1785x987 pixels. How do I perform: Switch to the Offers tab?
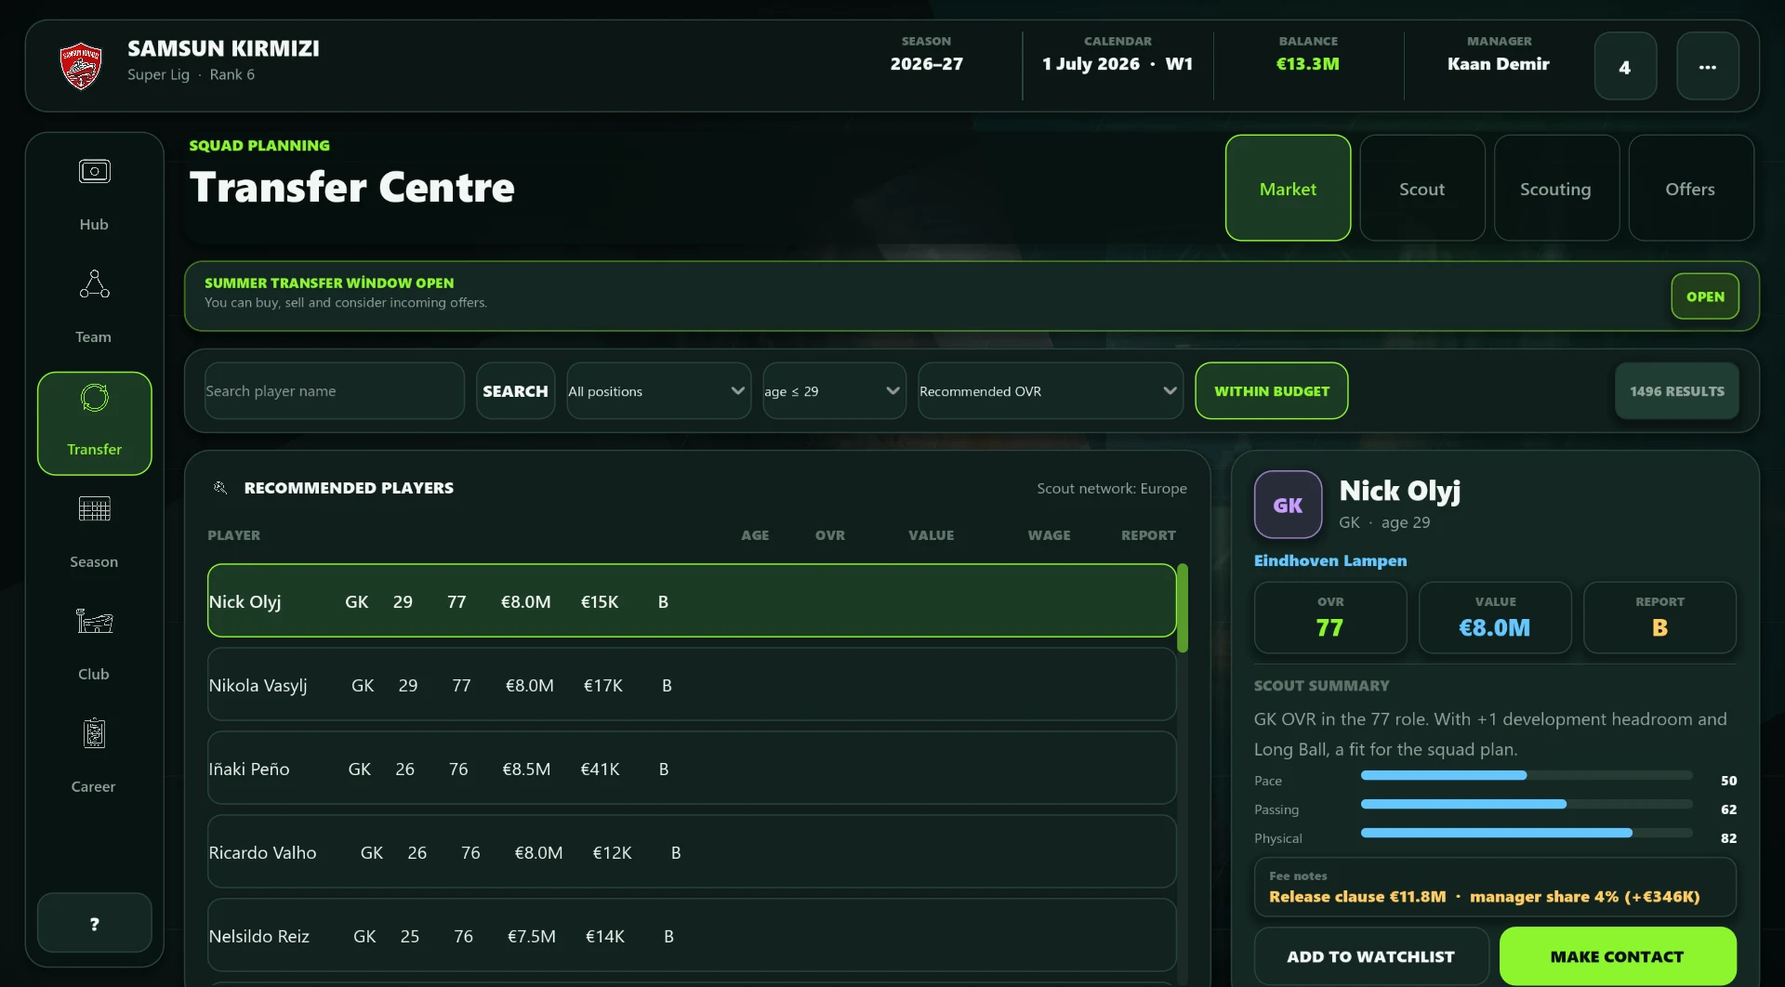click(x=1691, y=189)
